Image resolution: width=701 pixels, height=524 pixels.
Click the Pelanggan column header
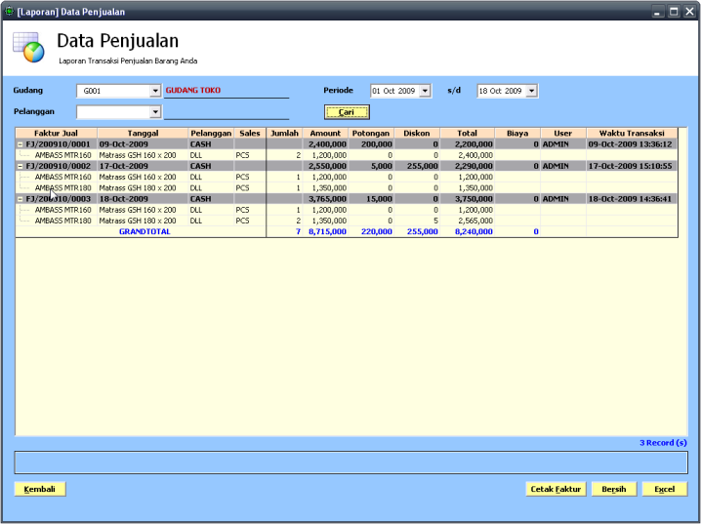pos(211,133)
